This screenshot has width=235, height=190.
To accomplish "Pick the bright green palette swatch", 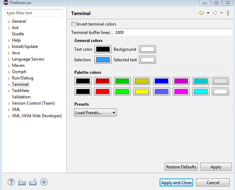I will coord(122,91).
